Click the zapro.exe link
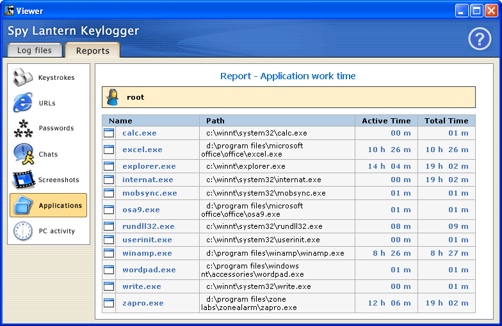The image size is (502, 326). pos(143,303)
